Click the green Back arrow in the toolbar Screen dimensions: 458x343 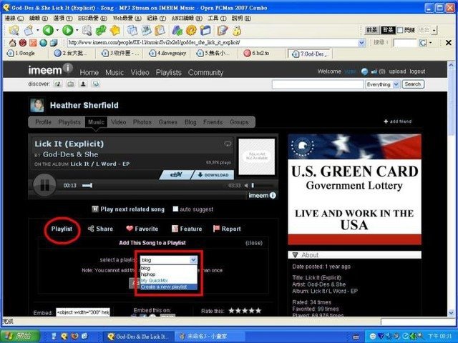click(48, 30)
